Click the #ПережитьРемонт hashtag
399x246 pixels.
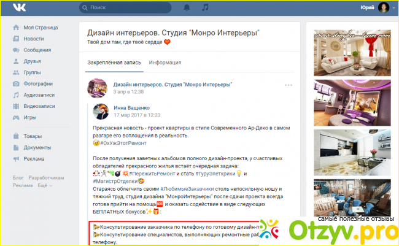pyautogui.click(x=152, y=174)
